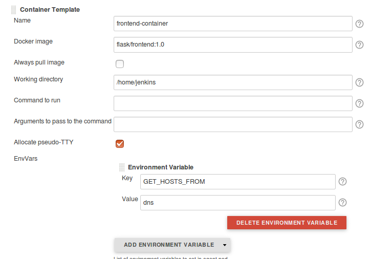Show help for environment variable Key
370x259 pixels.
pos(343,181)
